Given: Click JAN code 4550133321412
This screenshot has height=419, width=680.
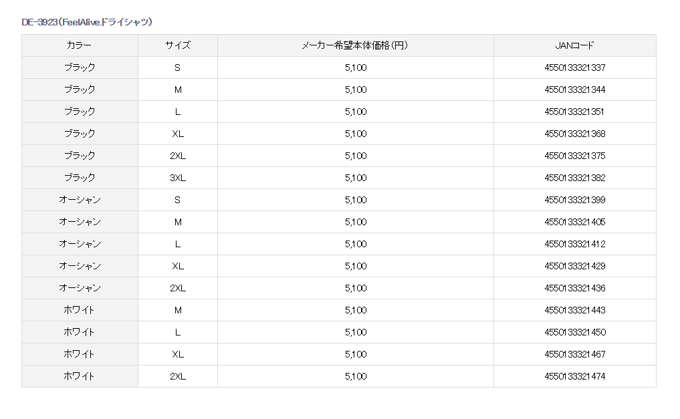Looking at the screenshot, I should pyautogui.click(x=574, y=244).
